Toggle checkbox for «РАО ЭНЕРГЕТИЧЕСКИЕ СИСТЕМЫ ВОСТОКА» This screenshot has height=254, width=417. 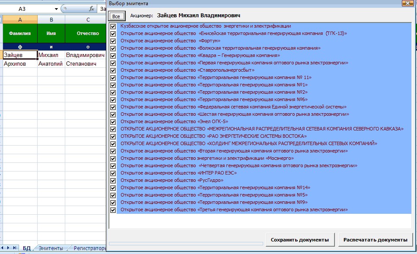(x=113, y=137)
